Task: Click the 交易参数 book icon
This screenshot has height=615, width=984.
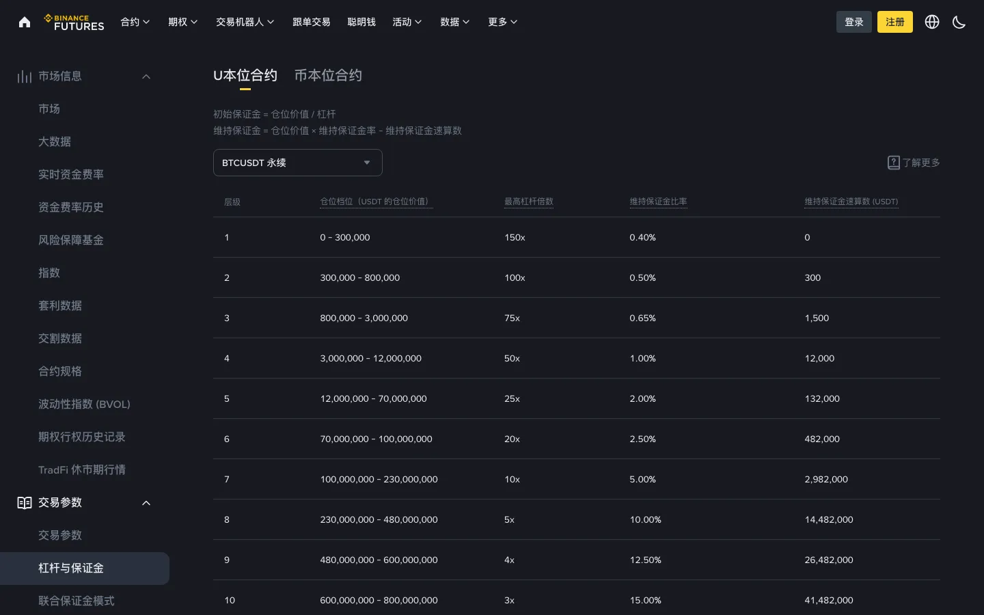Action: pyautogui.click(x=25, y=503)
